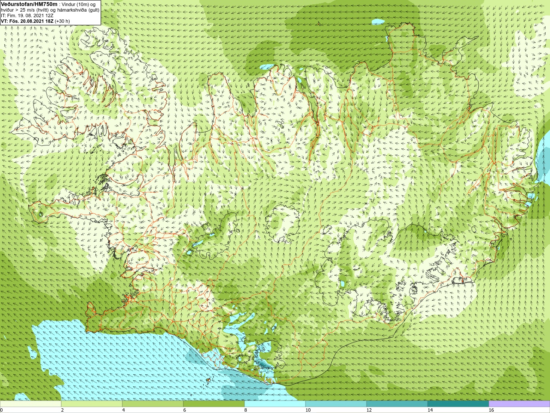Click the "Veðurstofan/HM750m" title text
550x413 pixels.
pos(29,4)
